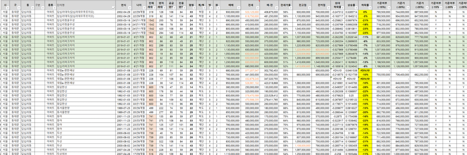Open the 전세가율 column filter dropdown
The width and height of the screenshot is (467, 155).
(x=291, y=8)
